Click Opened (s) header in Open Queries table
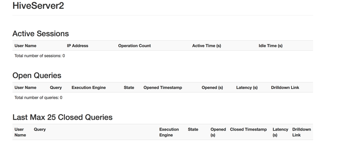 [212, 88]
